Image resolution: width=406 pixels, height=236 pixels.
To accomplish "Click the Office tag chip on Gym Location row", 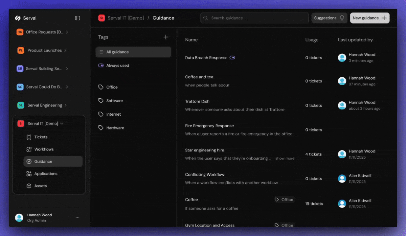I will point(284,225).
